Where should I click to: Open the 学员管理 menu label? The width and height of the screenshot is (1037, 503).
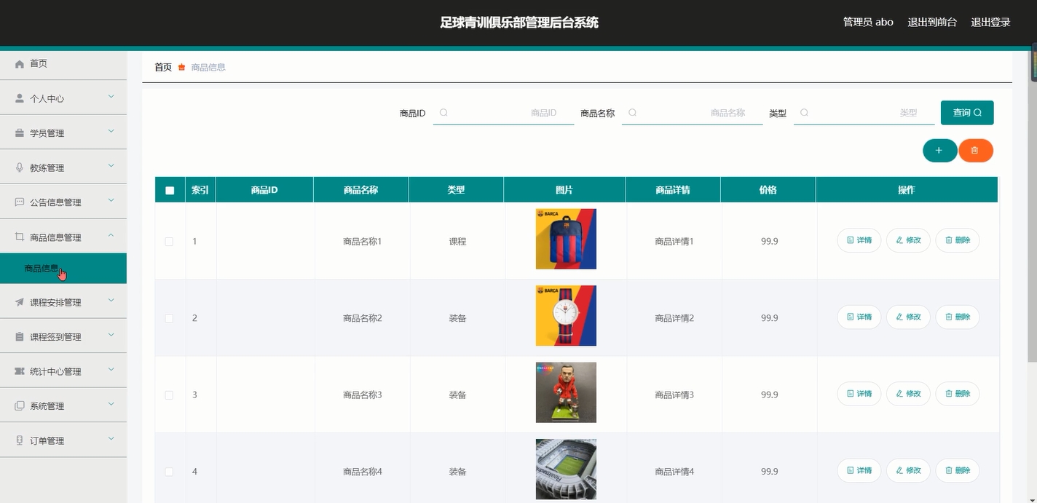47,133
